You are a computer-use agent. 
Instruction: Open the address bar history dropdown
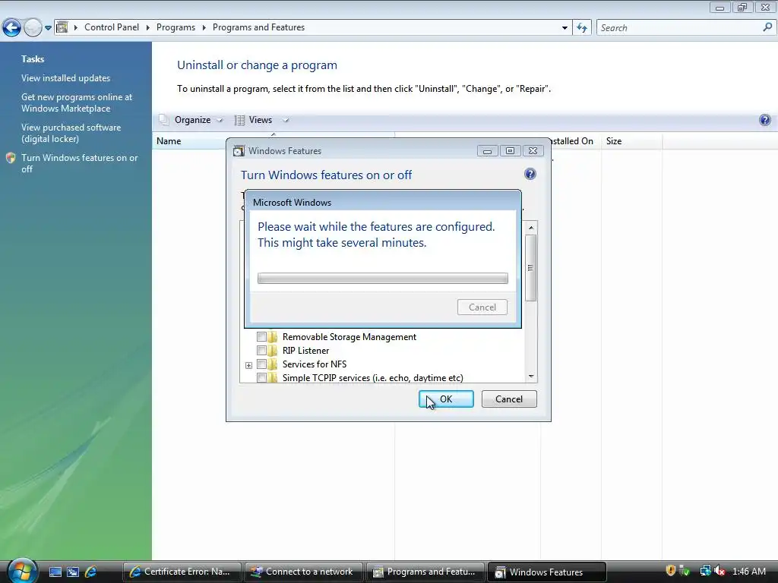pos(565,28)
